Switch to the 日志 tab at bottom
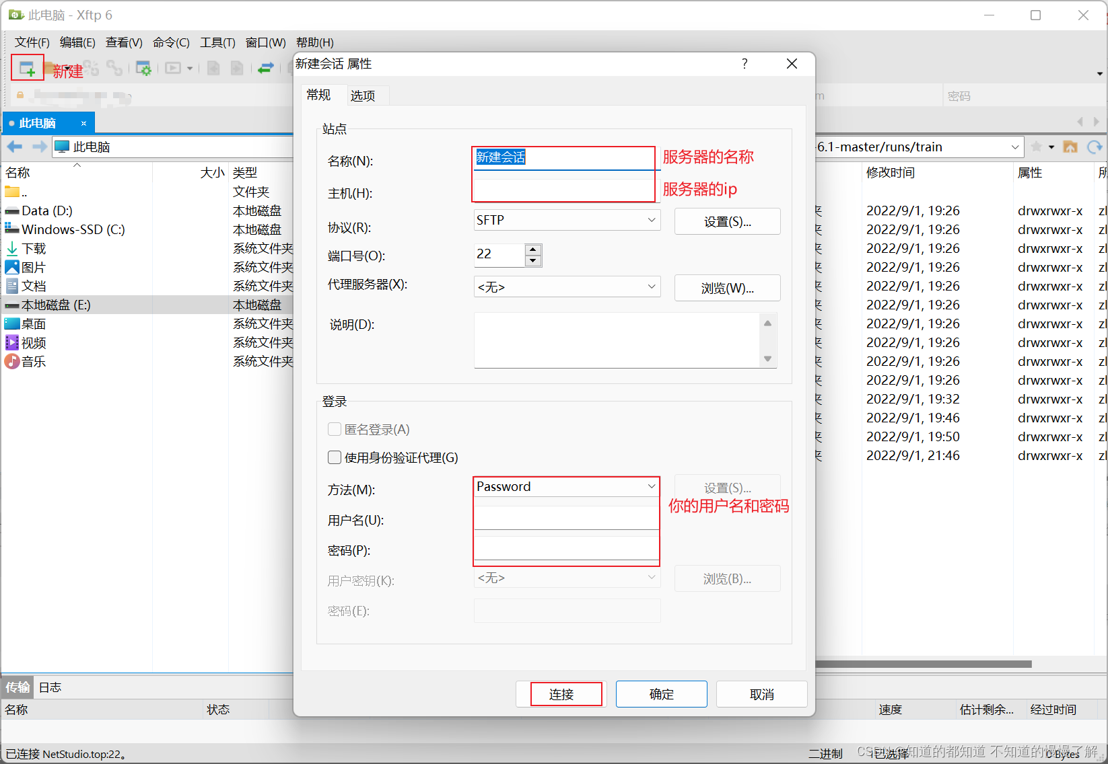1108x764 pixels. coord(50,687)
